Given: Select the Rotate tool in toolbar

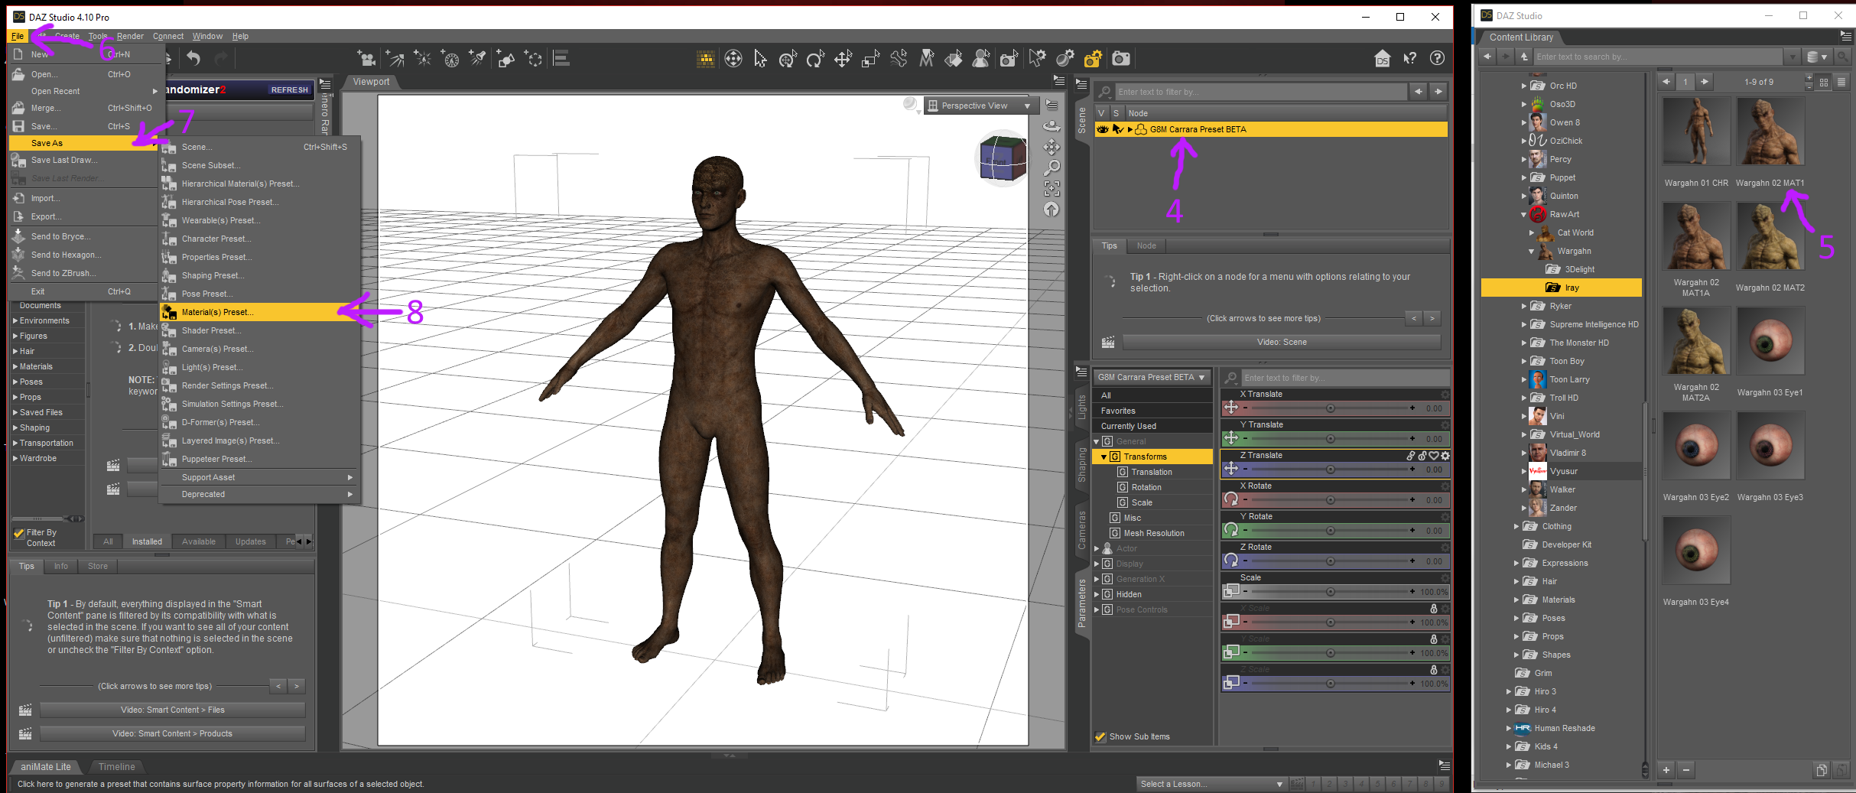Looking at the screenshot, I should 815,59.
